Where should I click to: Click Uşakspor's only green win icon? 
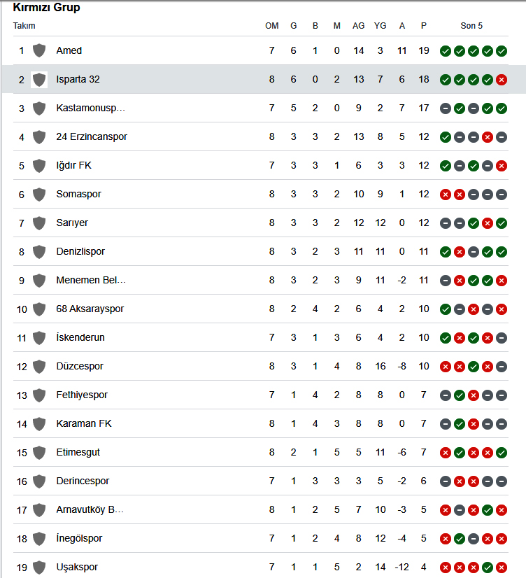tap(488, 568)
